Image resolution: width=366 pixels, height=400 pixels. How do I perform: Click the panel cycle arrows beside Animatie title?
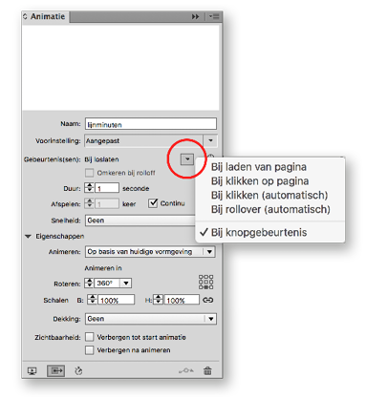click(25, 16)
